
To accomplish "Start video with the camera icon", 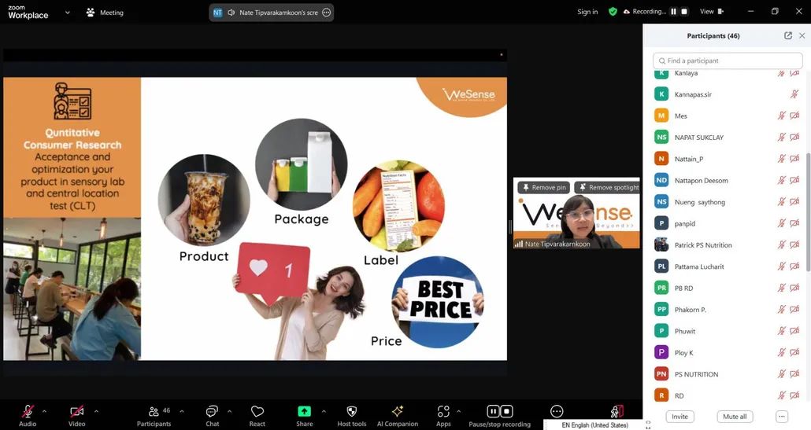I will [76, 411].
